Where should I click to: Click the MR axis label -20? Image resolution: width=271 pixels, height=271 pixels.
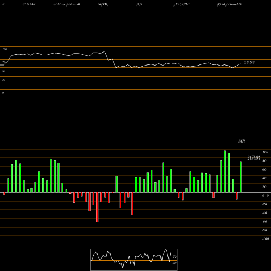[264, 204]
